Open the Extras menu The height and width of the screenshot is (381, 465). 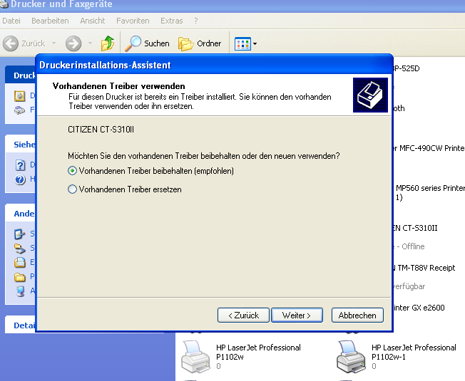tap(172, 21)
